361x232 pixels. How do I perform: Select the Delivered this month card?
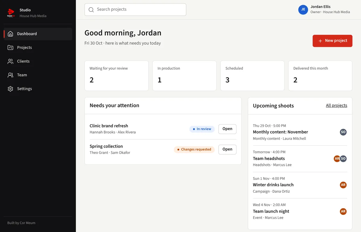click(x=320, y=76)
